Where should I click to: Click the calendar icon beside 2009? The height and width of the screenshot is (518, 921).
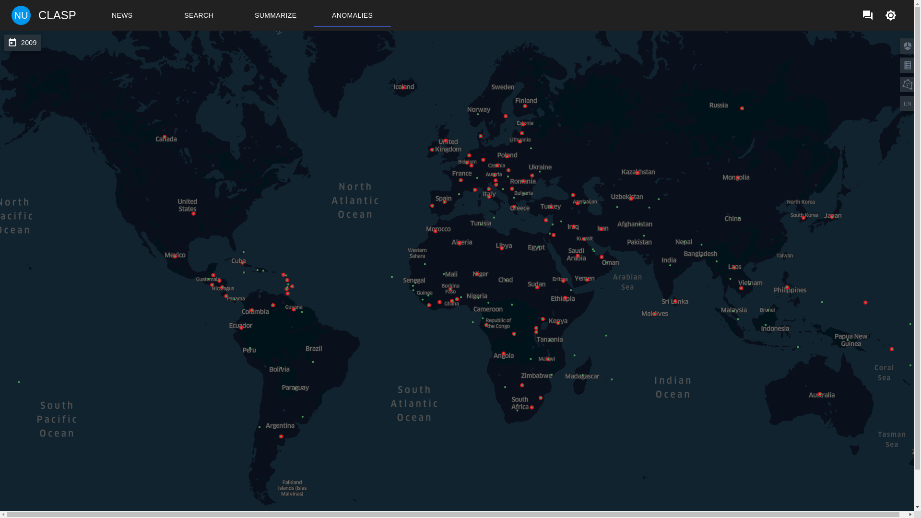click(12, 43)
